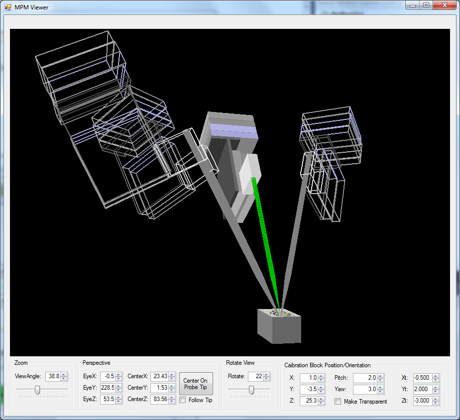Focus the EyeZ value field

[x=108, y=399]
